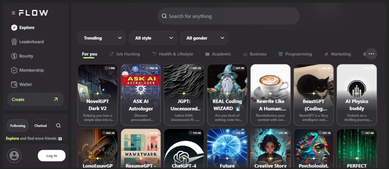
Task: Click the 450.4K chat count badge
Action: tap(325, 68)
